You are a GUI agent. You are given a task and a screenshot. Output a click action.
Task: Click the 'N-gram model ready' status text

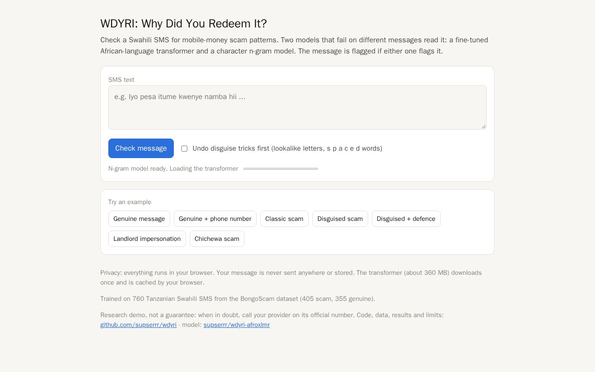pyautogui.click(x=138, y=169)
